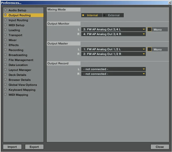
Task: Click the bullet icon next to MIDI Mapping
Action: click(5, 95)
